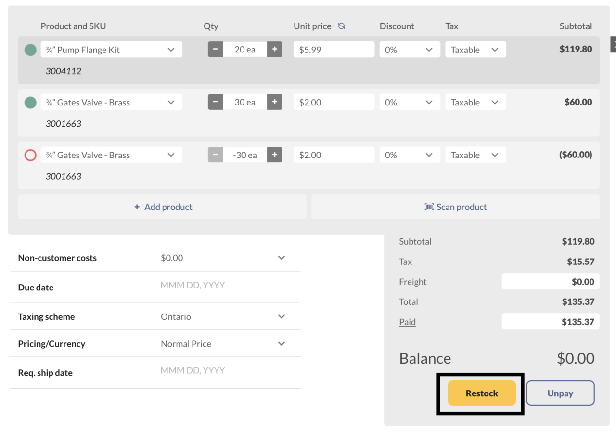Increase Pump Flange Kit quantity with plus stepper

(x=274, y=49)
